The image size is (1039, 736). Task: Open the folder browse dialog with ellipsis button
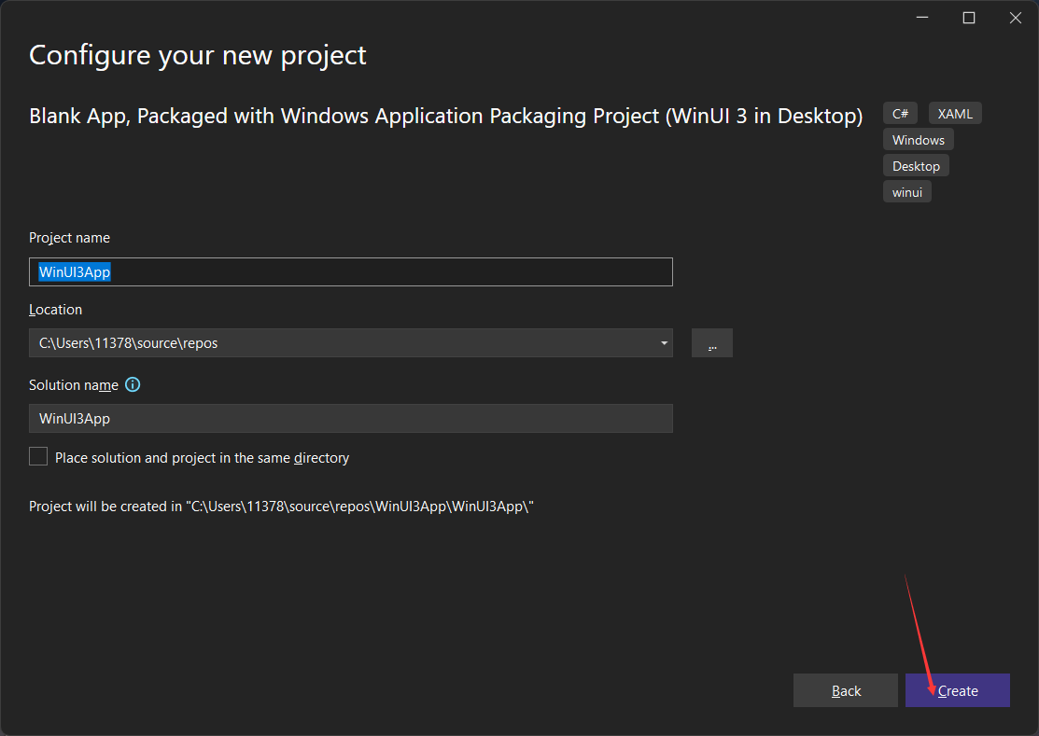click(x=711, y=342)
